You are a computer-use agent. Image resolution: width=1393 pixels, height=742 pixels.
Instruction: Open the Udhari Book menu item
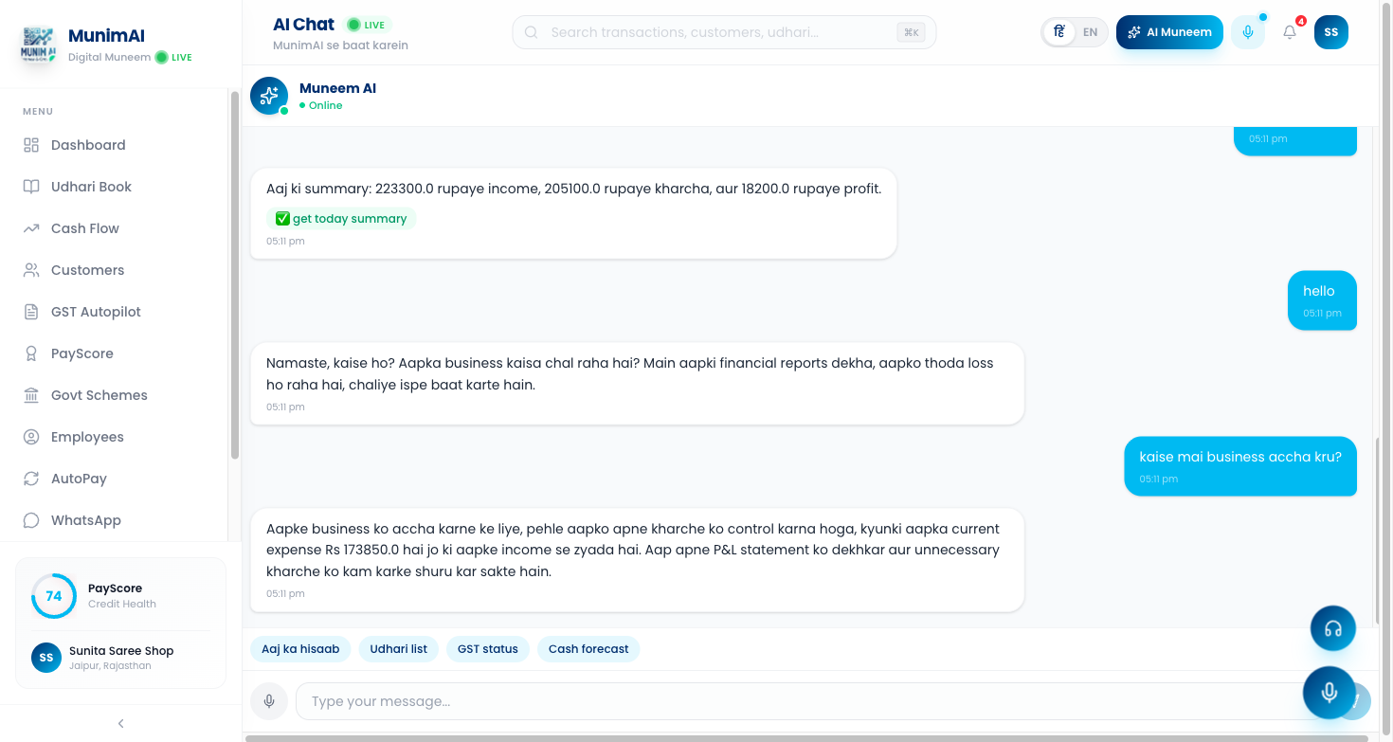[x=91, y=187]
